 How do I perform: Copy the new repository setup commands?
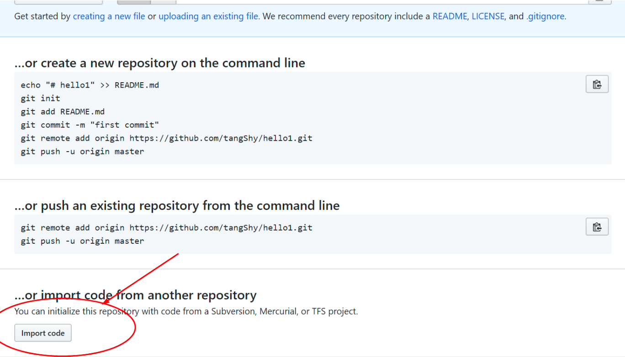pos(597,84)
